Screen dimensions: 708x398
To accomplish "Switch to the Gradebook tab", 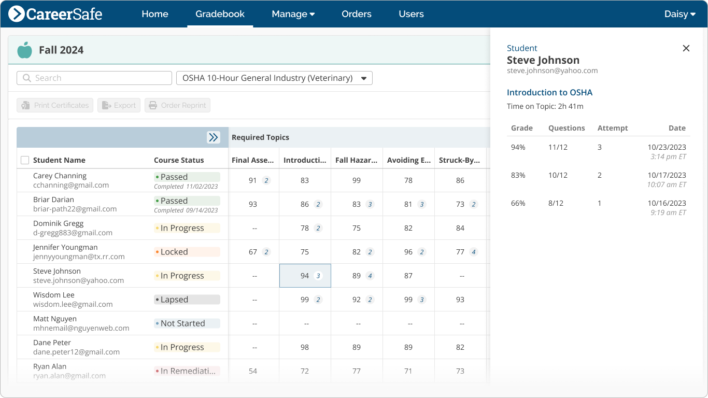I will (219, 14).
